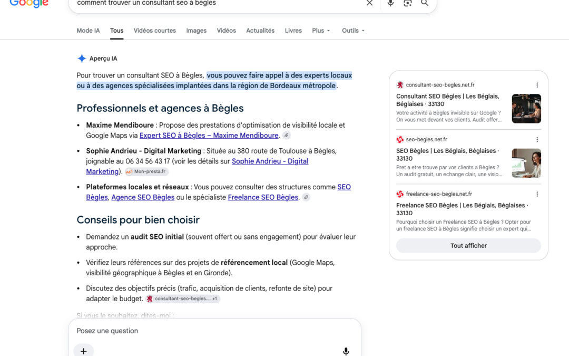Open the Livres tab
569x356 pixels.
tap(293, 31)
